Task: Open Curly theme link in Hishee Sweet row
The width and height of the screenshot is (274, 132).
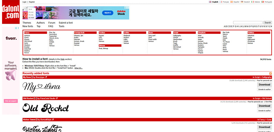Action: [269, 120]
